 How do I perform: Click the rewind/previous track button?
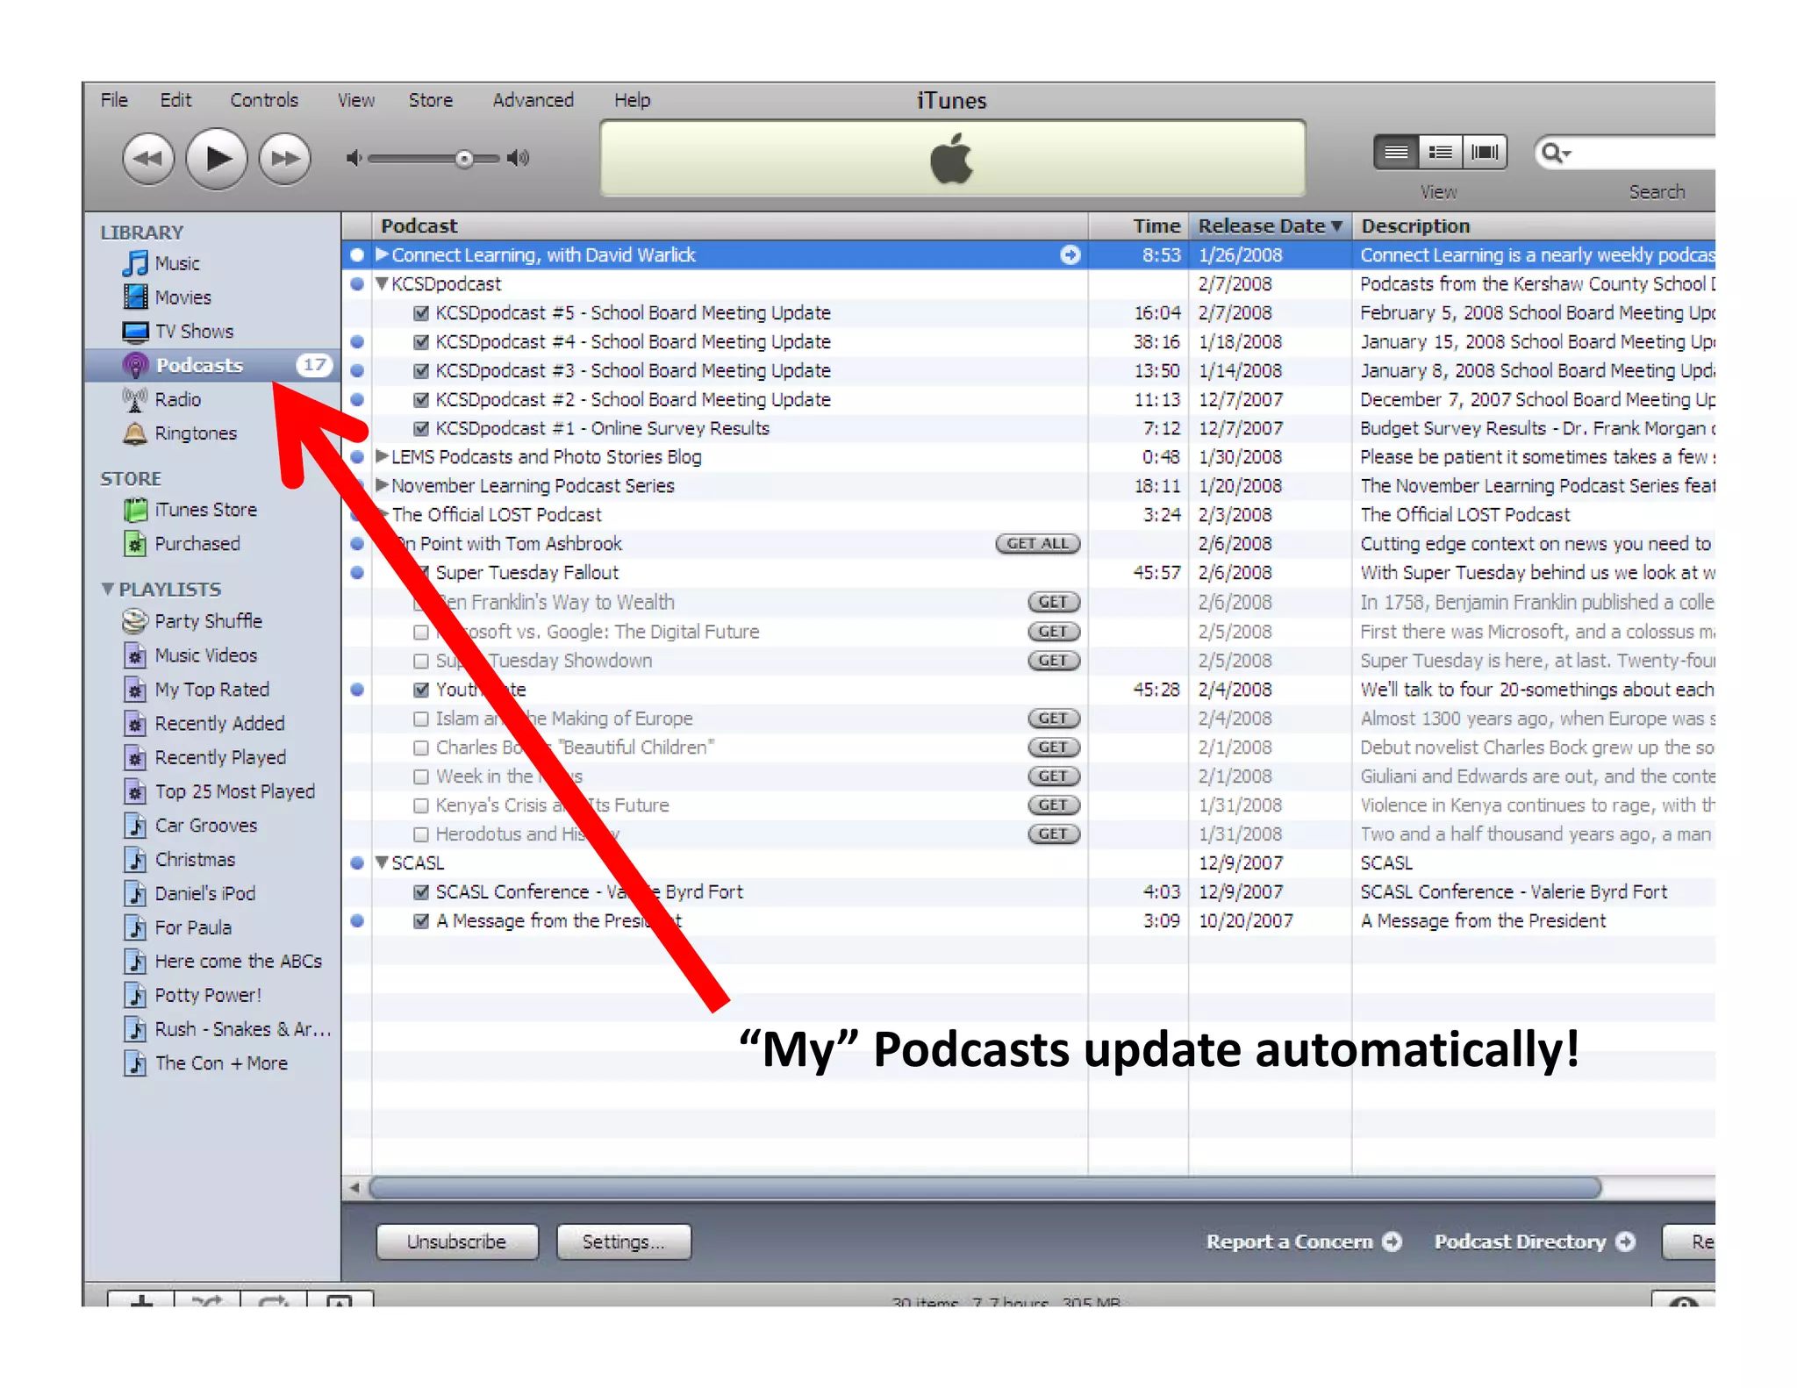[x=148, y=159]
